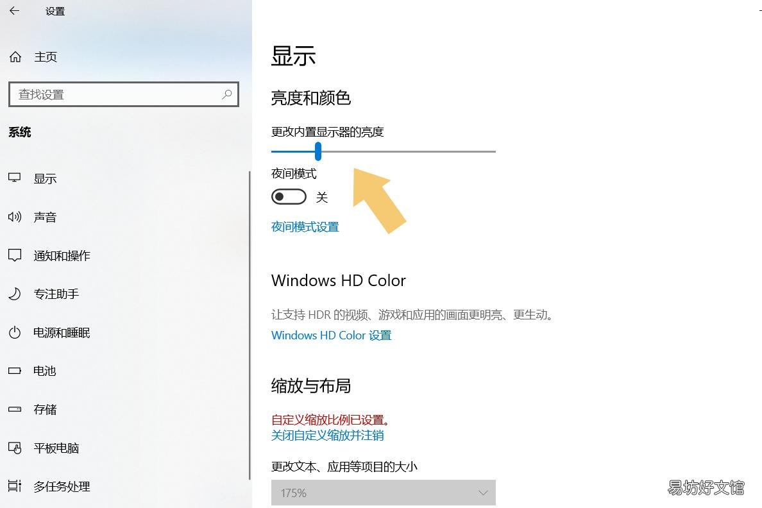Click the 查找设置 search field

tap(124, 94)
